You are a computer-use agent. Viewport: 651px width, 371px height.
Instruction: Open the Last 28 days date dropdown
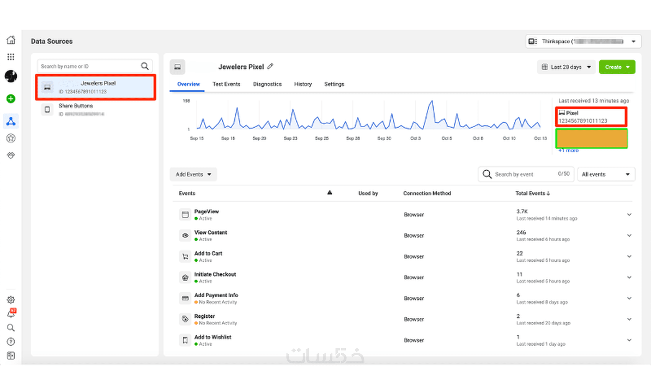point(566,67)
